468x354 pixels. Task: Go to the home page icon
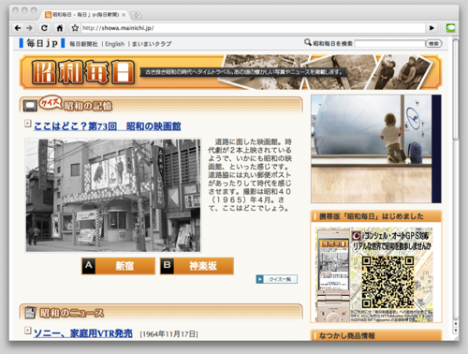(59, 28)
